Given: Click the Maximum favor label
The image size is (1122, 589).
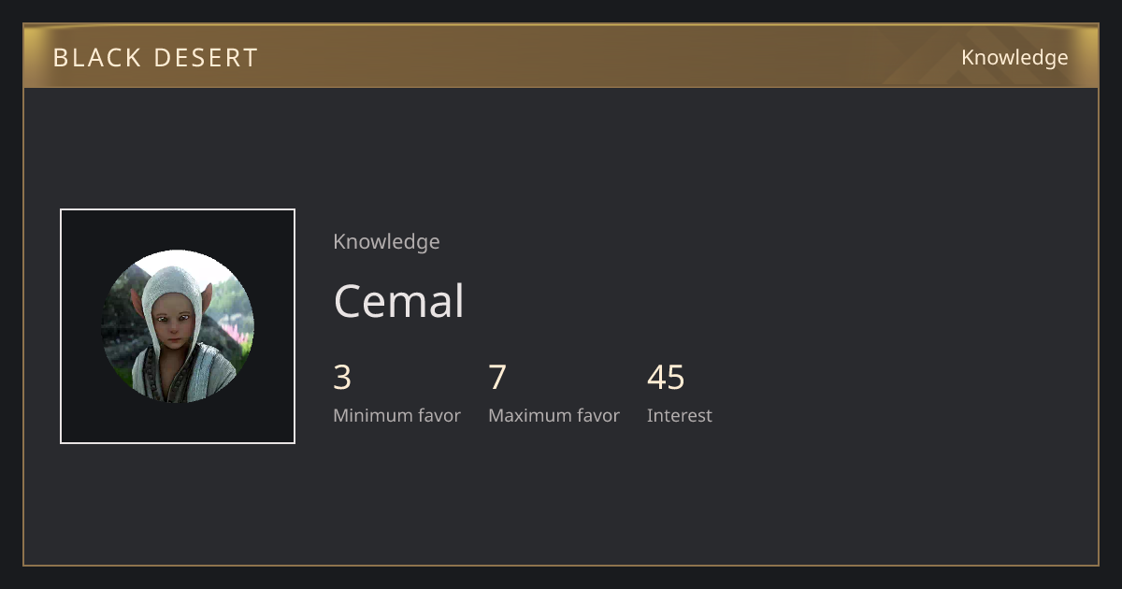Looking at the screenshot, I should [x=554, y=416].
